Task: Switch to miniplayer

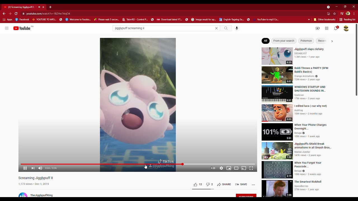Action: click(x=229, y=168)
